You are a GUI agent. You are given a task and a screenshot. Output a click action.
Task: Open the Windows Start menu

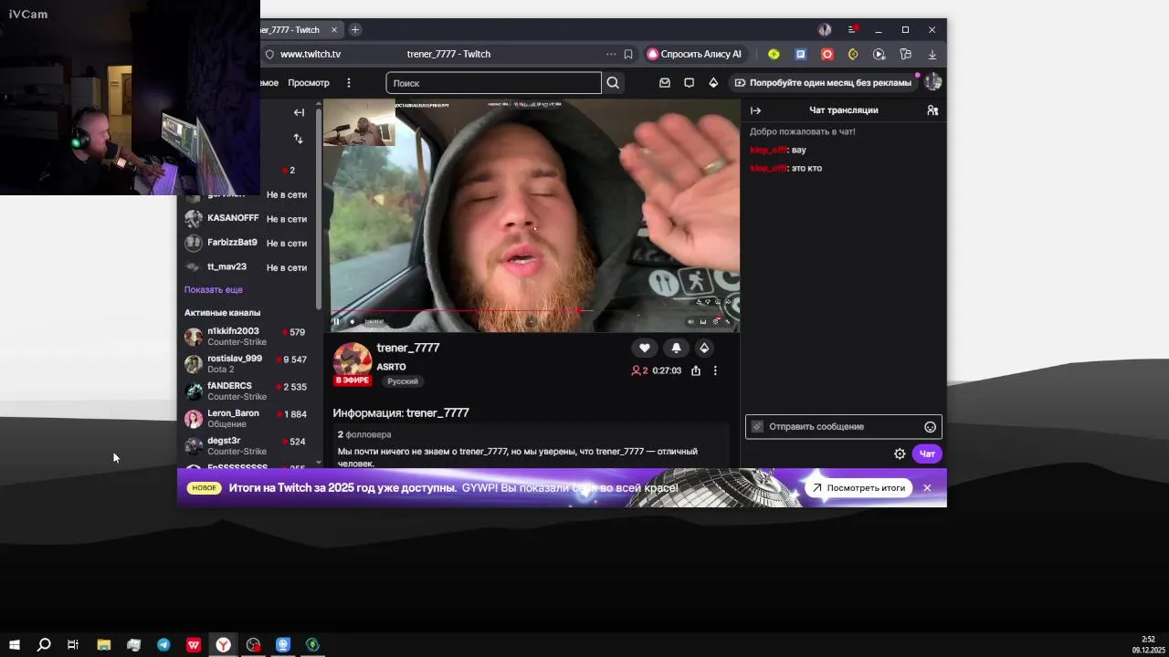15,645
